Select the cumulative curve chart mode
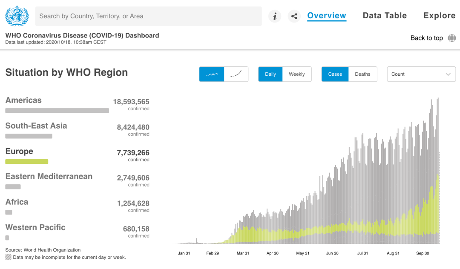The width and height of the screenshot is (460, 269). [236, 74]
